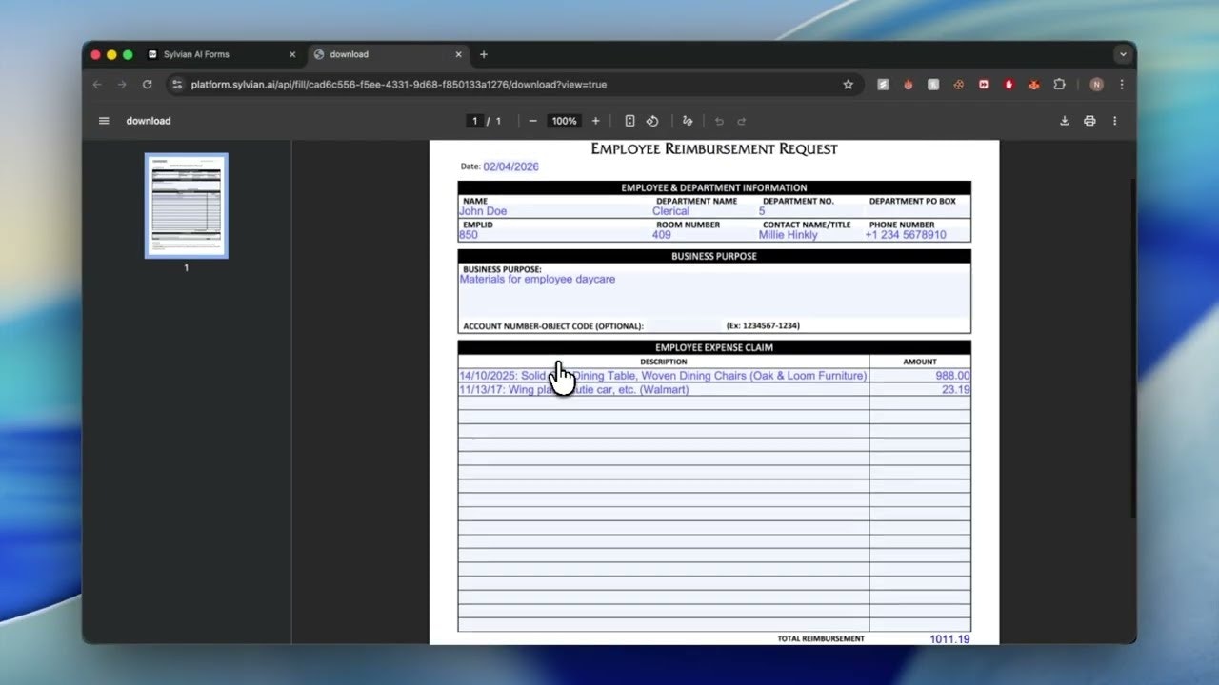The image size is (1219, 685).
Task: Open the PDF viewer more actions menu
Action: [1114, 121]
